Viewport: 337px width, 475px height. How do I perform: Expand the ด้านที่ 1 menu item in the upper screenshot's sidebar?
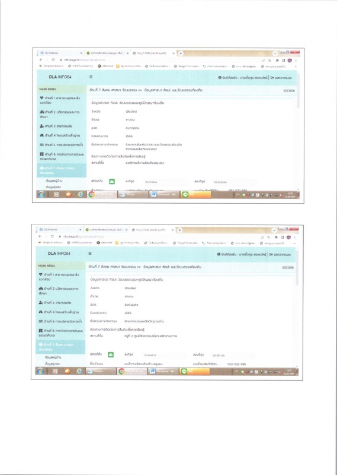pos(62,100)
